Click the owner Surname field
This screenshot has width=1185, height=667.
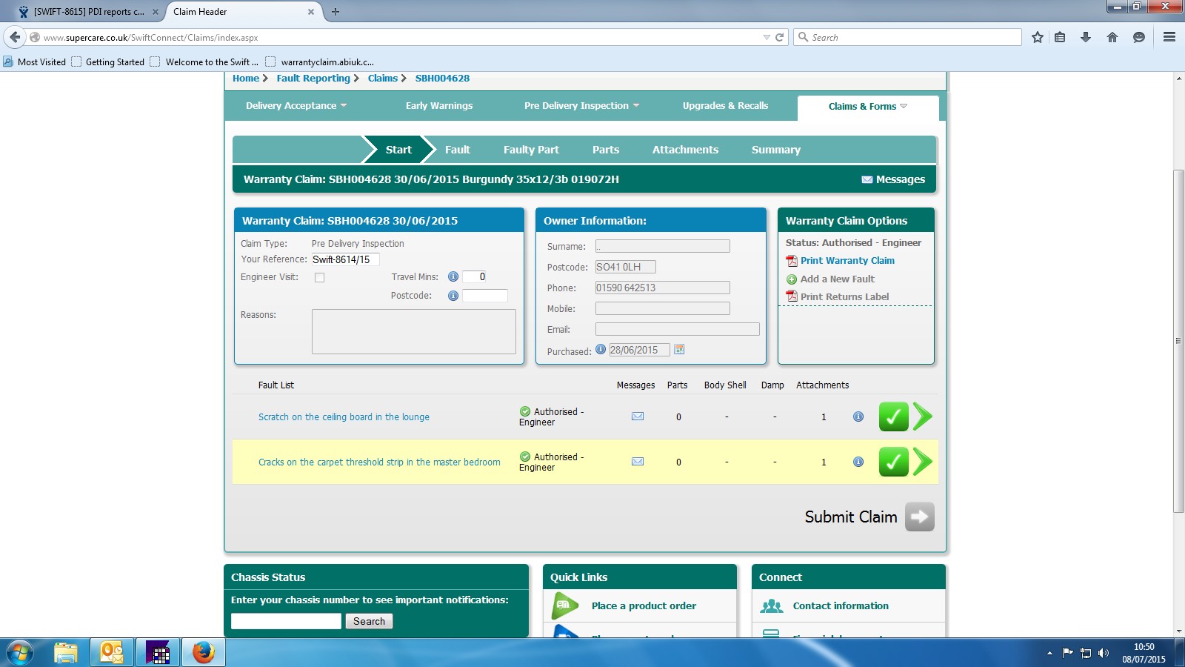coord(663,246)
